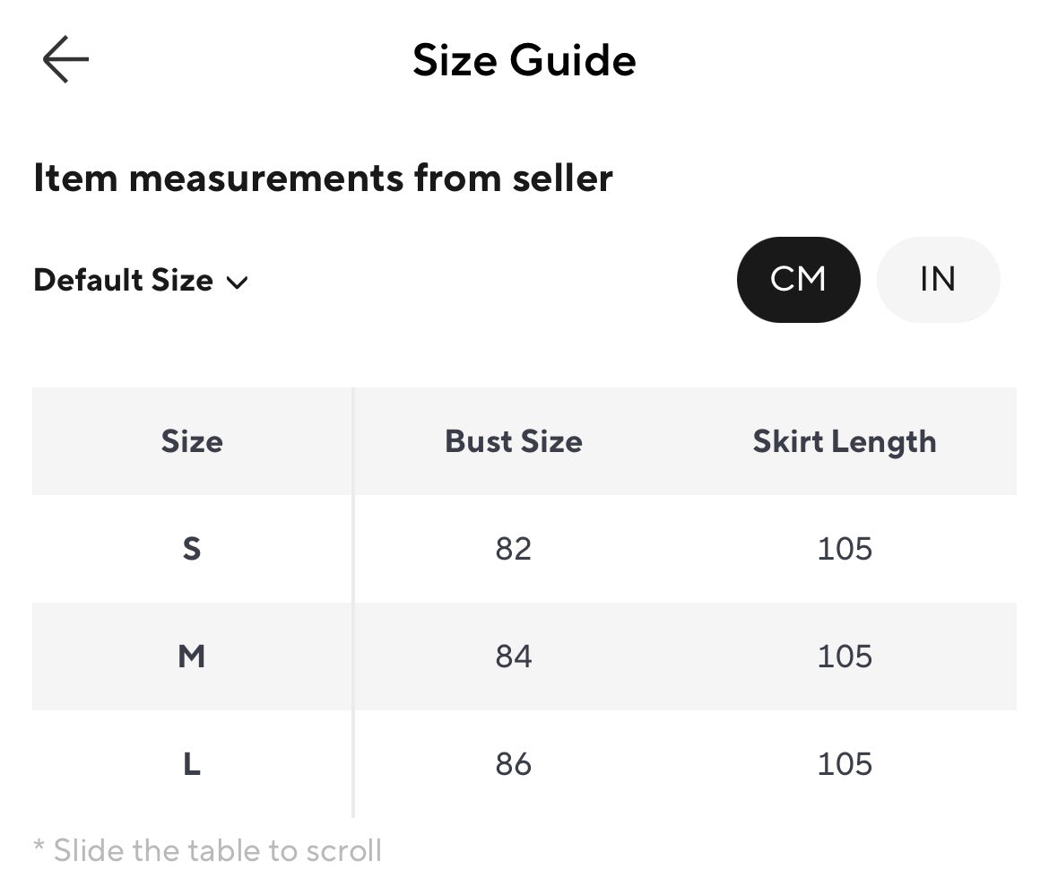
Task: Select the M size row label
Action: tap(192, 657)
